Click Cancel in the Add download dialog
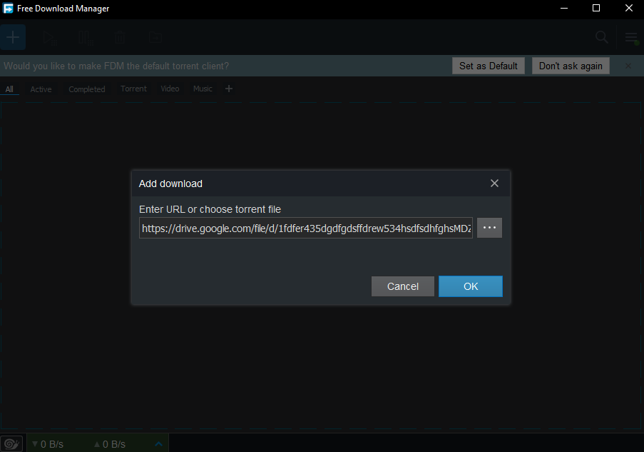Viewport: 644px width, 452px height. coord(402,286)
